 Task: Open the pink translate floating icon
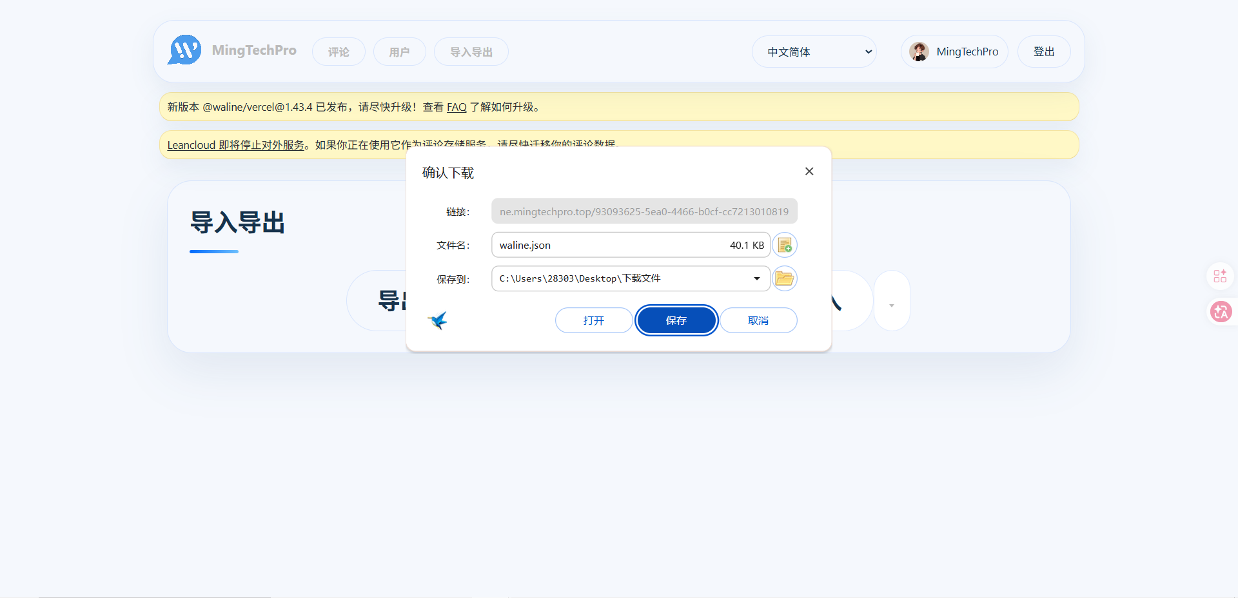(1221, 312)
